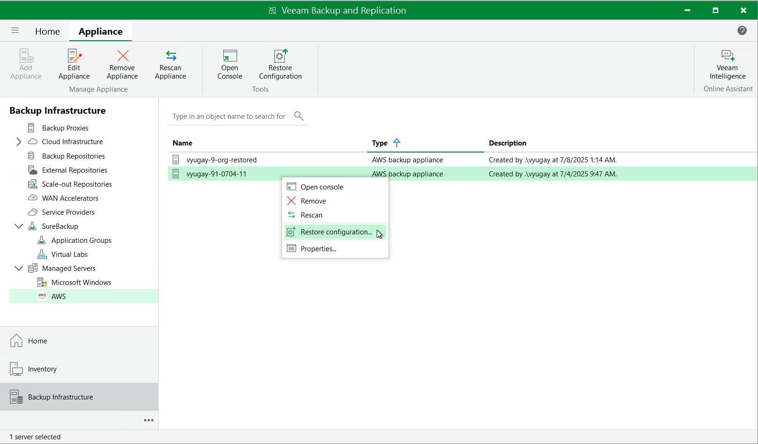Select Backup Repositories in the tree
This screenshot has width=758, height=444.
(x=73, y=156)
